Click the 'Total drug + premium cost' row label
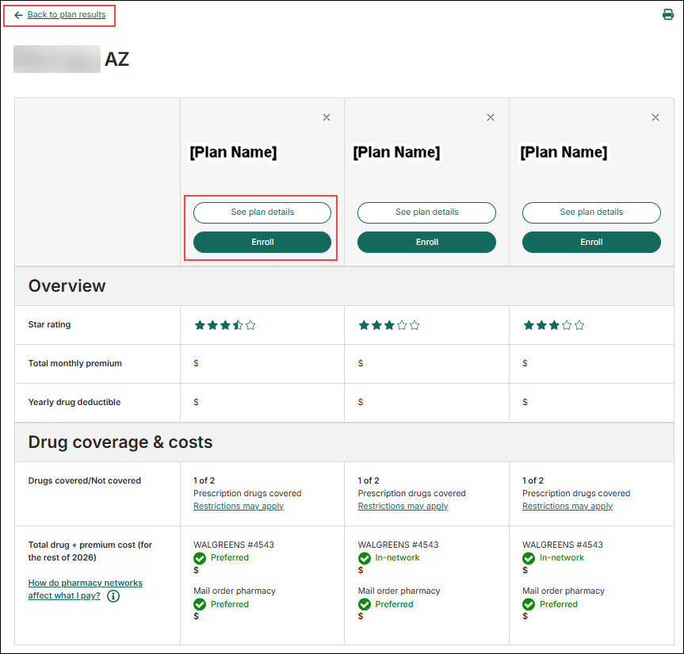Screen dimensions: 684x654 90,551
